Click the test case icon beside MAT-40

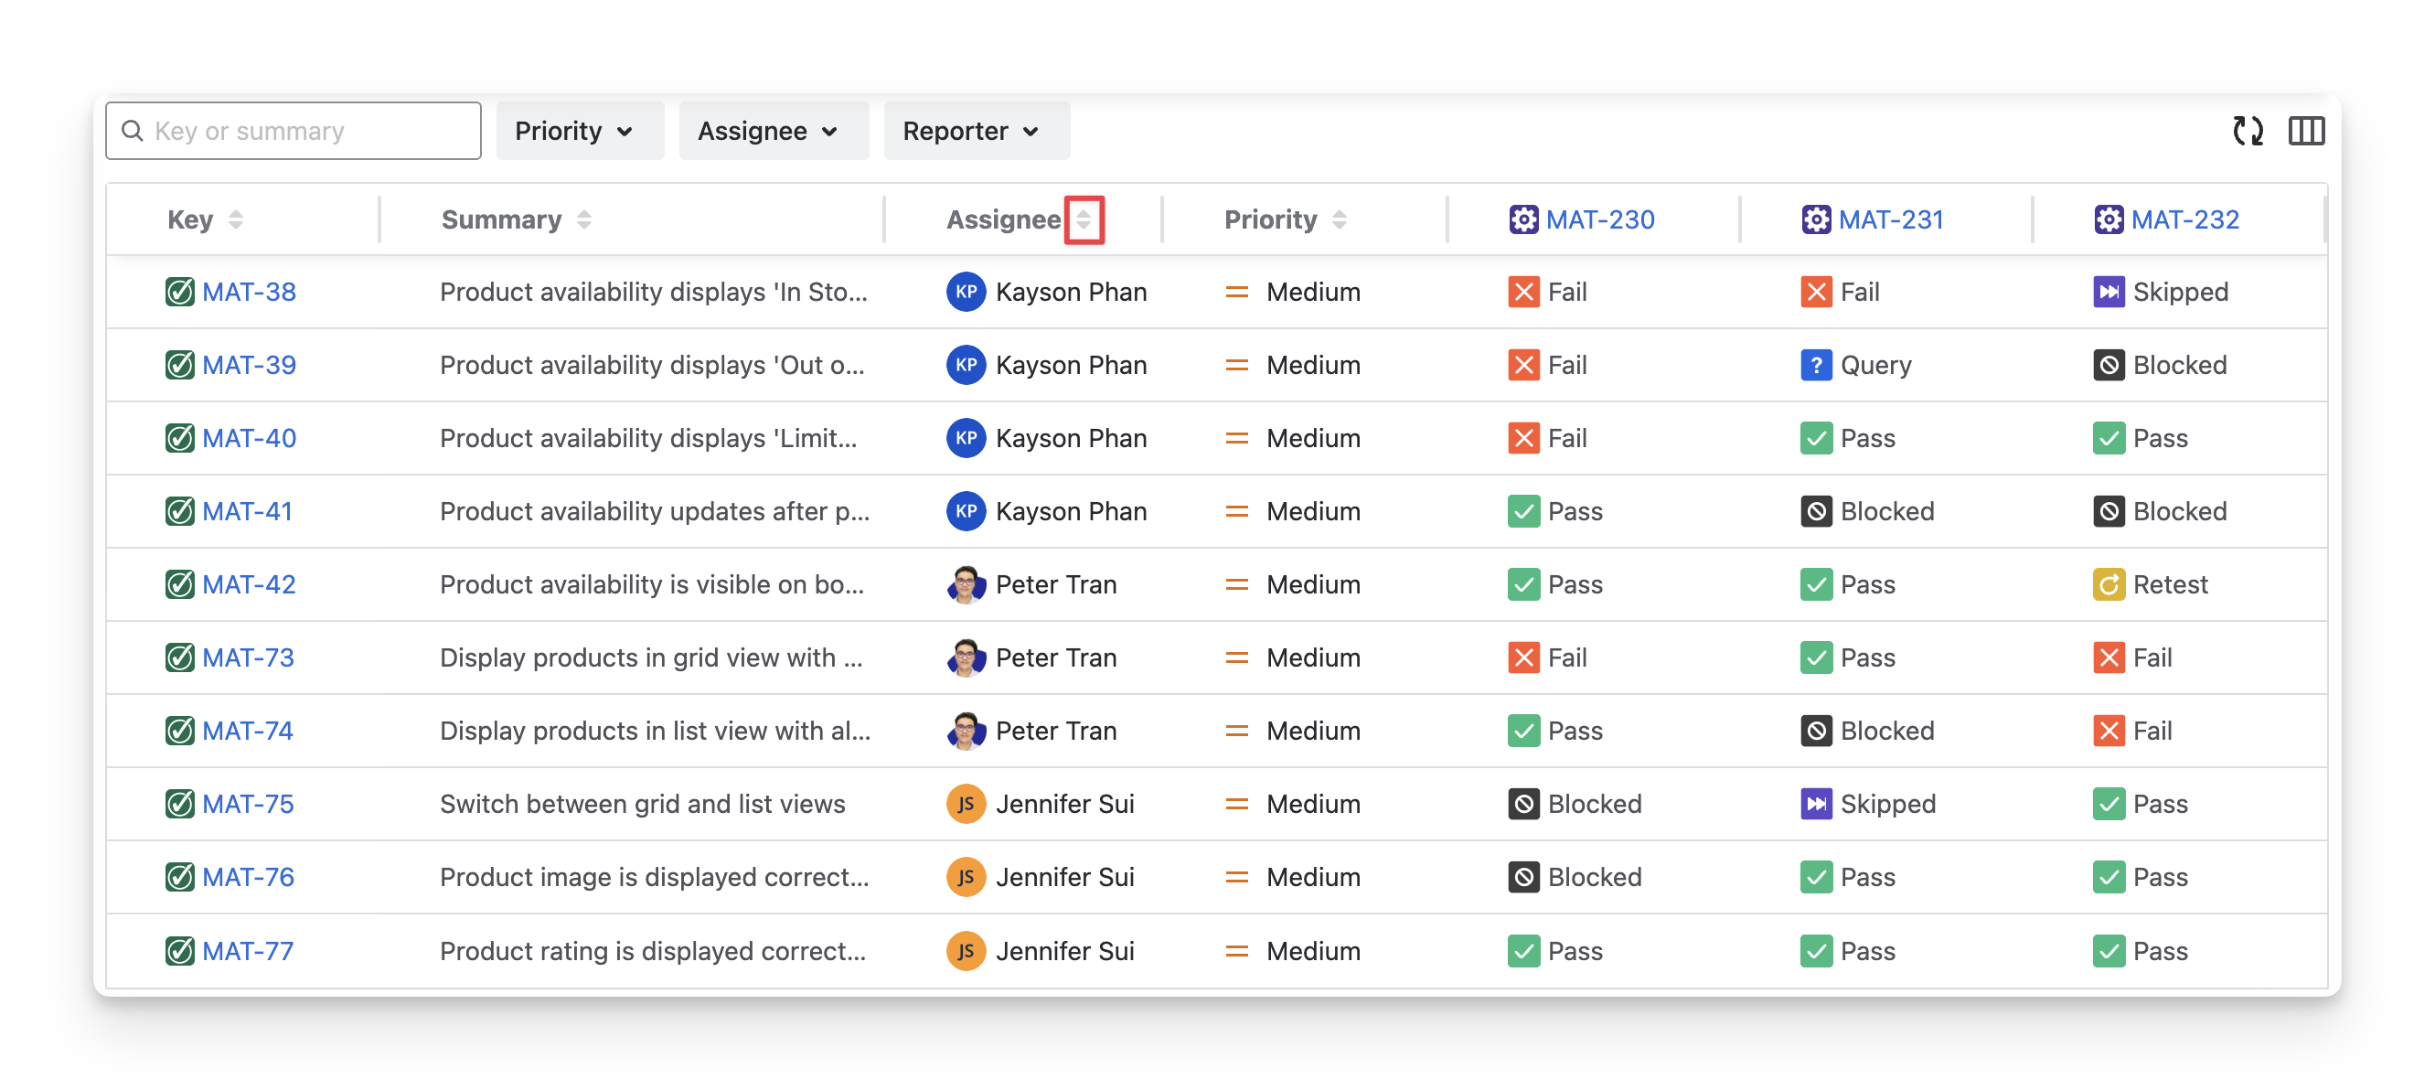179,439
